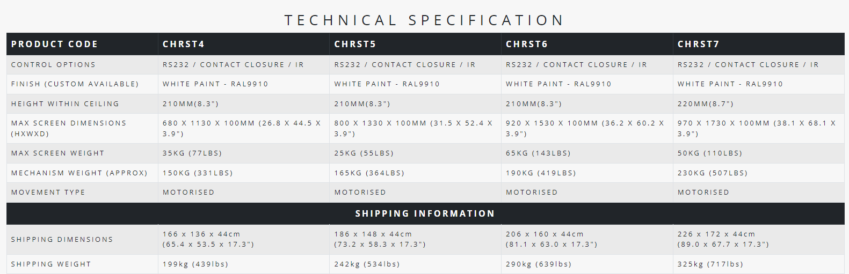This screenshot has width=849, height=274.
Task: Select the Shipping Dimensions row label
Action: (x=62, y=239)
